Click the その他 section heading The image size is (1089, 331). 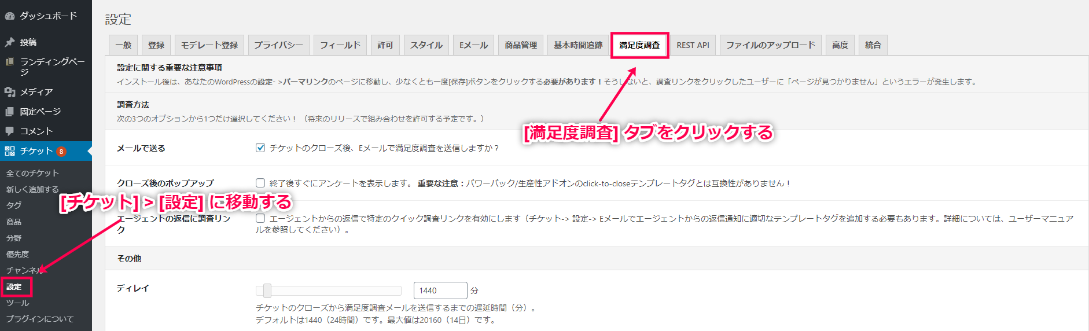coord(129,259)
